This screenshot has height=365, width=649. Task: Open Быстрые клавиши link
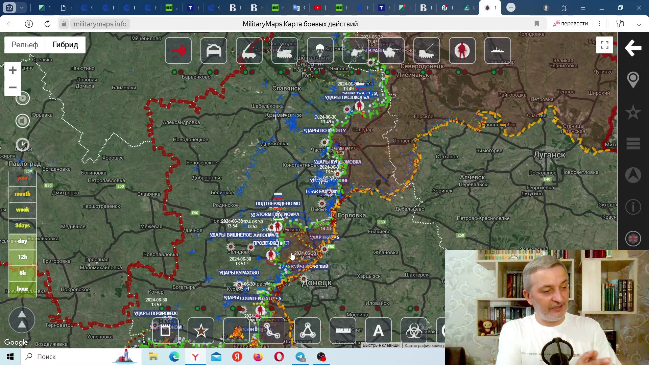pos(381,345)
